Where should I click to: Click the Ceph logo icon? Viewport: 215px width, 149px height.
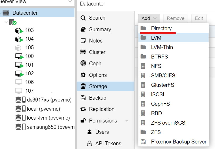[83, 63]
